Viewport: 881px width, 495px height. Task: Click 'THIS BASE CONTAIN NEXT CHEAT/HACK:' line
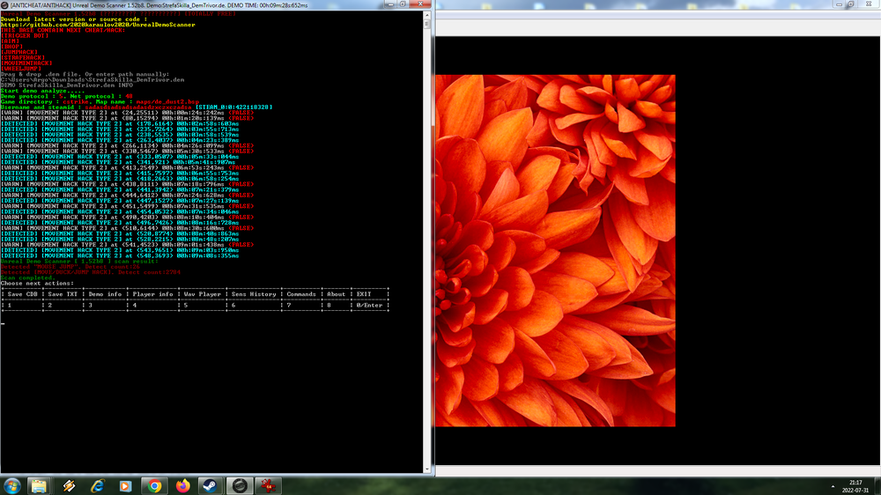click(63, 30)
